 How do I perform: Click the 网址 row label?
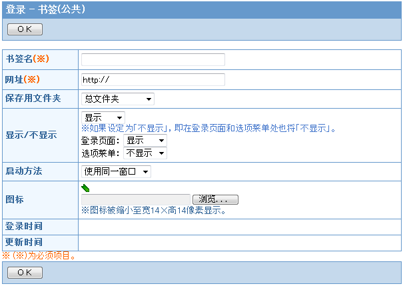pyautogui.click(x=23, y=79)
